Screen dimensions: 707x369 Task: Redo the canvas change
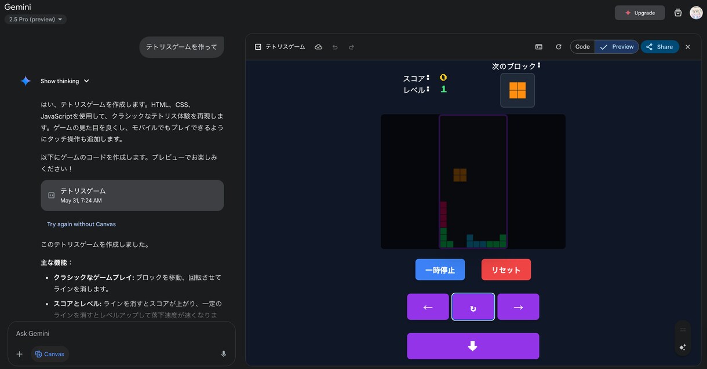[x=351, y=47]
